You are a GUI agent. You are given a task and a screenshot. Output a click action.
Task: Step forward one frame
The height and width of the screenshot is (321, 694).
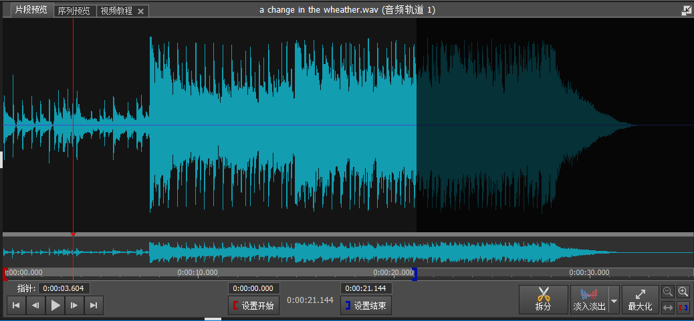[x=74, y=305]
